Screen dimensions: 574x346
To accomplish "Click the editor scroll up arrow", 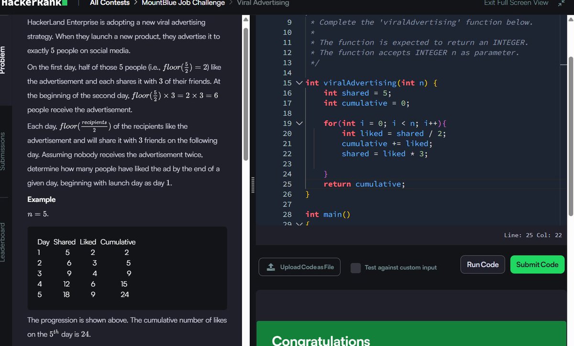I will tap(571, 20).
